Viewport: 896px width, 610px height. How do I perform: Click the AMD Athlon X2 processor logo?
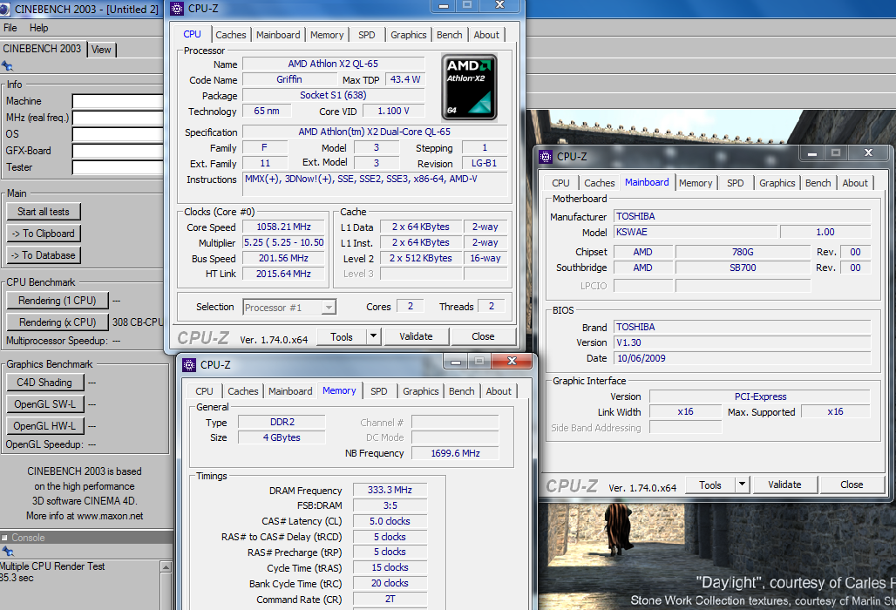(469, 87)
